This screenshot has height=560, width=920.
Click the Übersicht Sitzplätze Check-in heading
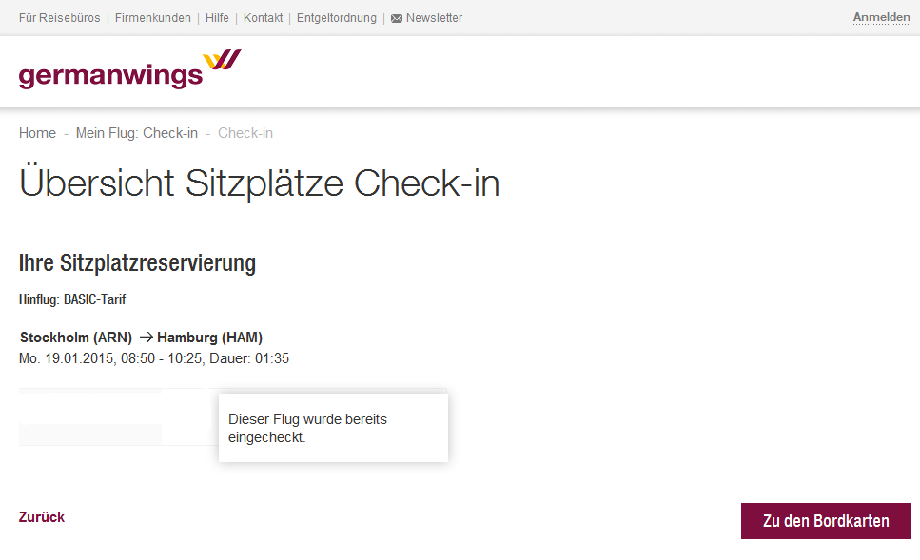(259, 183)
